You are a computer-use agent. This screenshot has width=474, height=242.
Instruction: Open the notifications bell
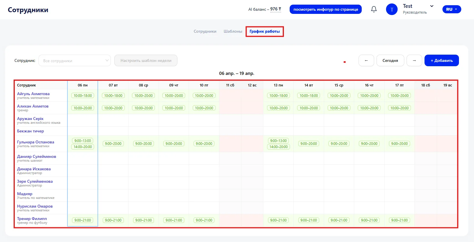pos(374,9)
